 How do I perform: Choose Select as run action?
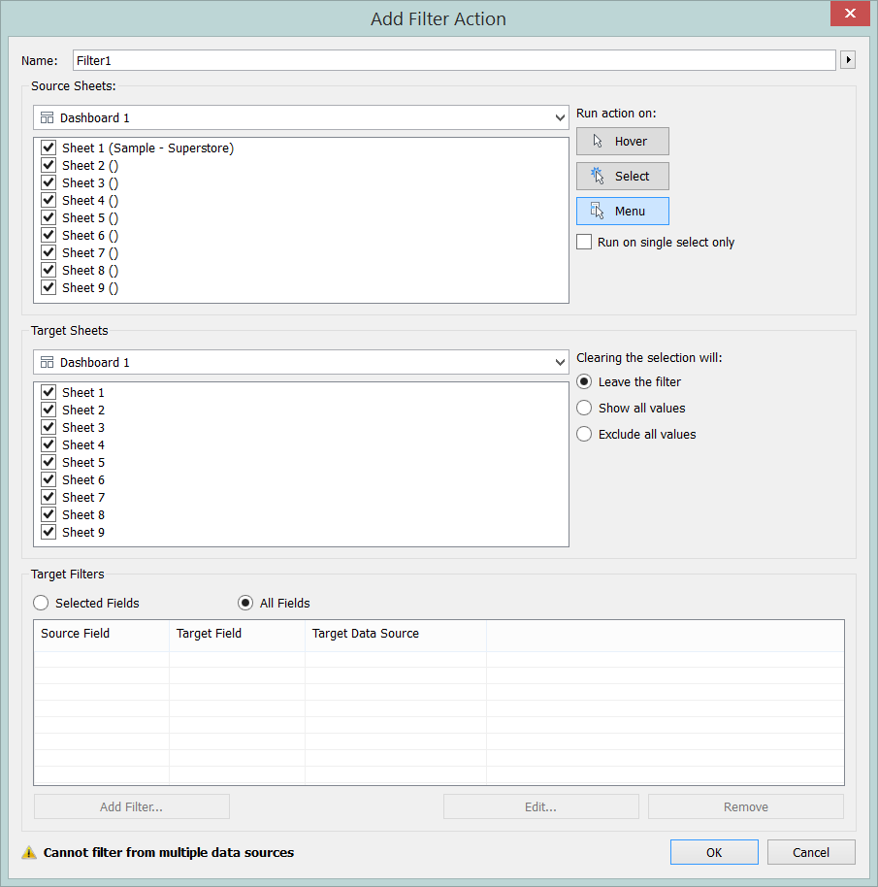pos(622,177)
